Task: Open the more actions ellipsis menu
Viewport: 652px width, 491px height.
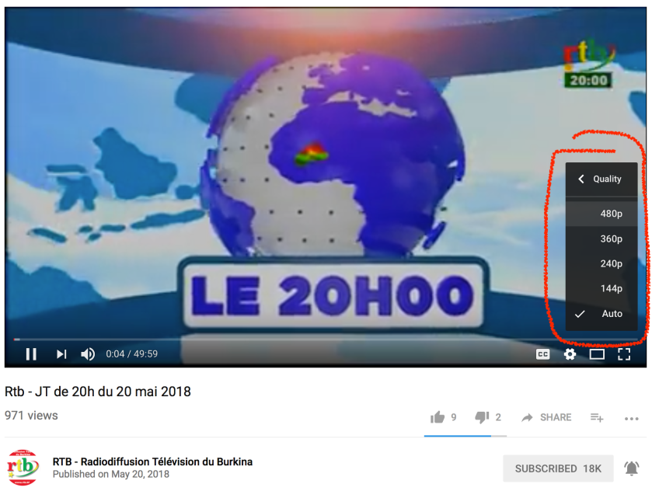Action: point(631,418)
